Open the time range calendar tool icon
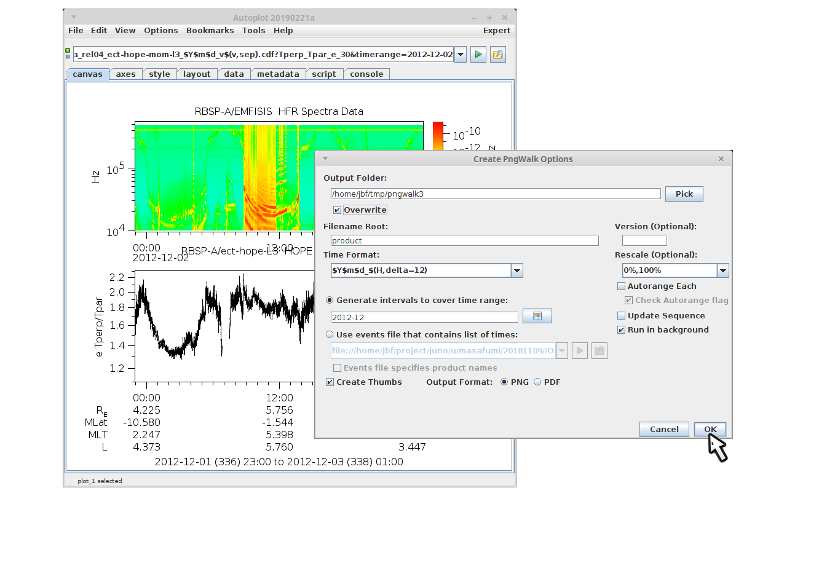Image resolution: width=827 pixels, height=563 pixels. tap(537, 316)
